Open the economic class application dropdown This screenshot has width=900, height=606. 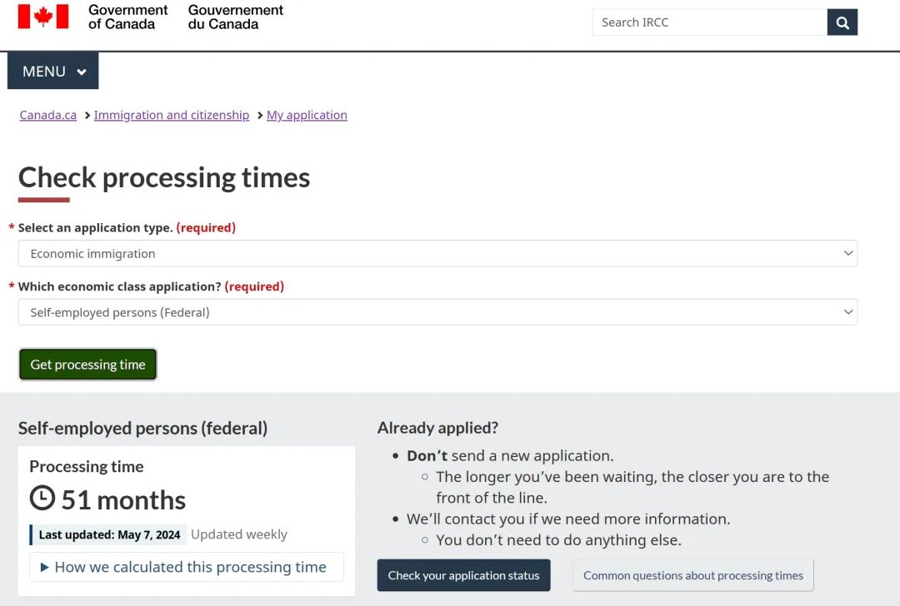438,312
